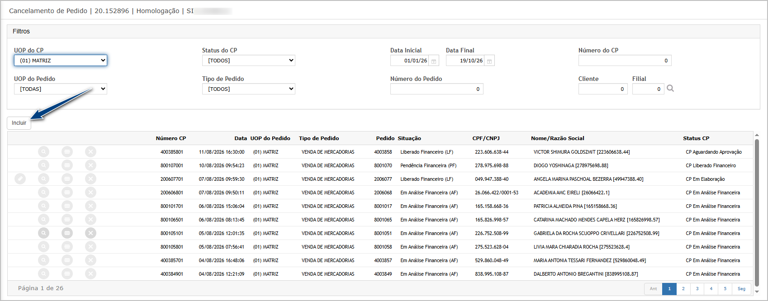
Task: Click the X cancel icon for CP 400385801
Action: pos(90,152)
